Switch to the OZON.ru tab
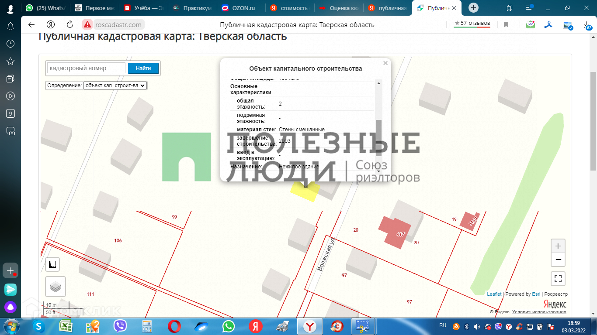Screen dimensions: 597x335 pyautogui.click(x=241, y=8)
